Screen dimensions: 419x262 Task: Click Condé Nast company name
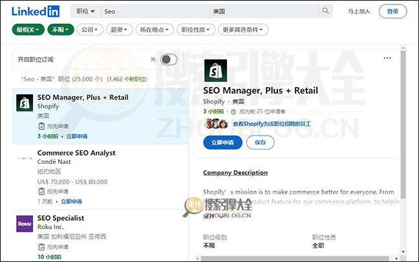pyautogui.click(x=54, y=162)
